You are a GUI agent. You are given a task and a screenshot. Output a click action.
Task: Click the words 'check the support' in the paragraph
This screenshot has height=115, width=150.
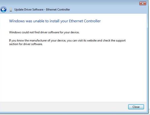click(x=114, y=40)
